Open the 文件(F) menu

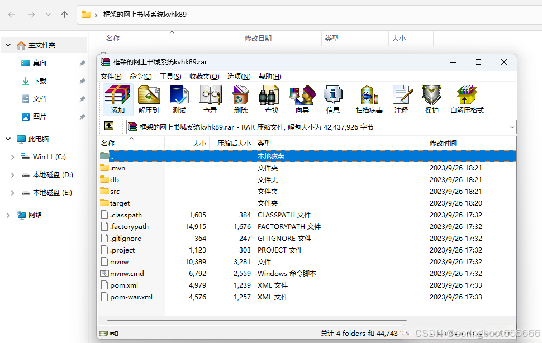[x=111, y=77]
